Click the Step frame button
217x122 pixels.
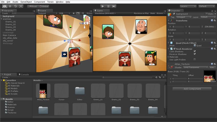click(114, 6)
